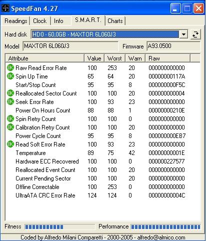Click the Raw column header
The image size is (206, 241).
click(167, 58)
